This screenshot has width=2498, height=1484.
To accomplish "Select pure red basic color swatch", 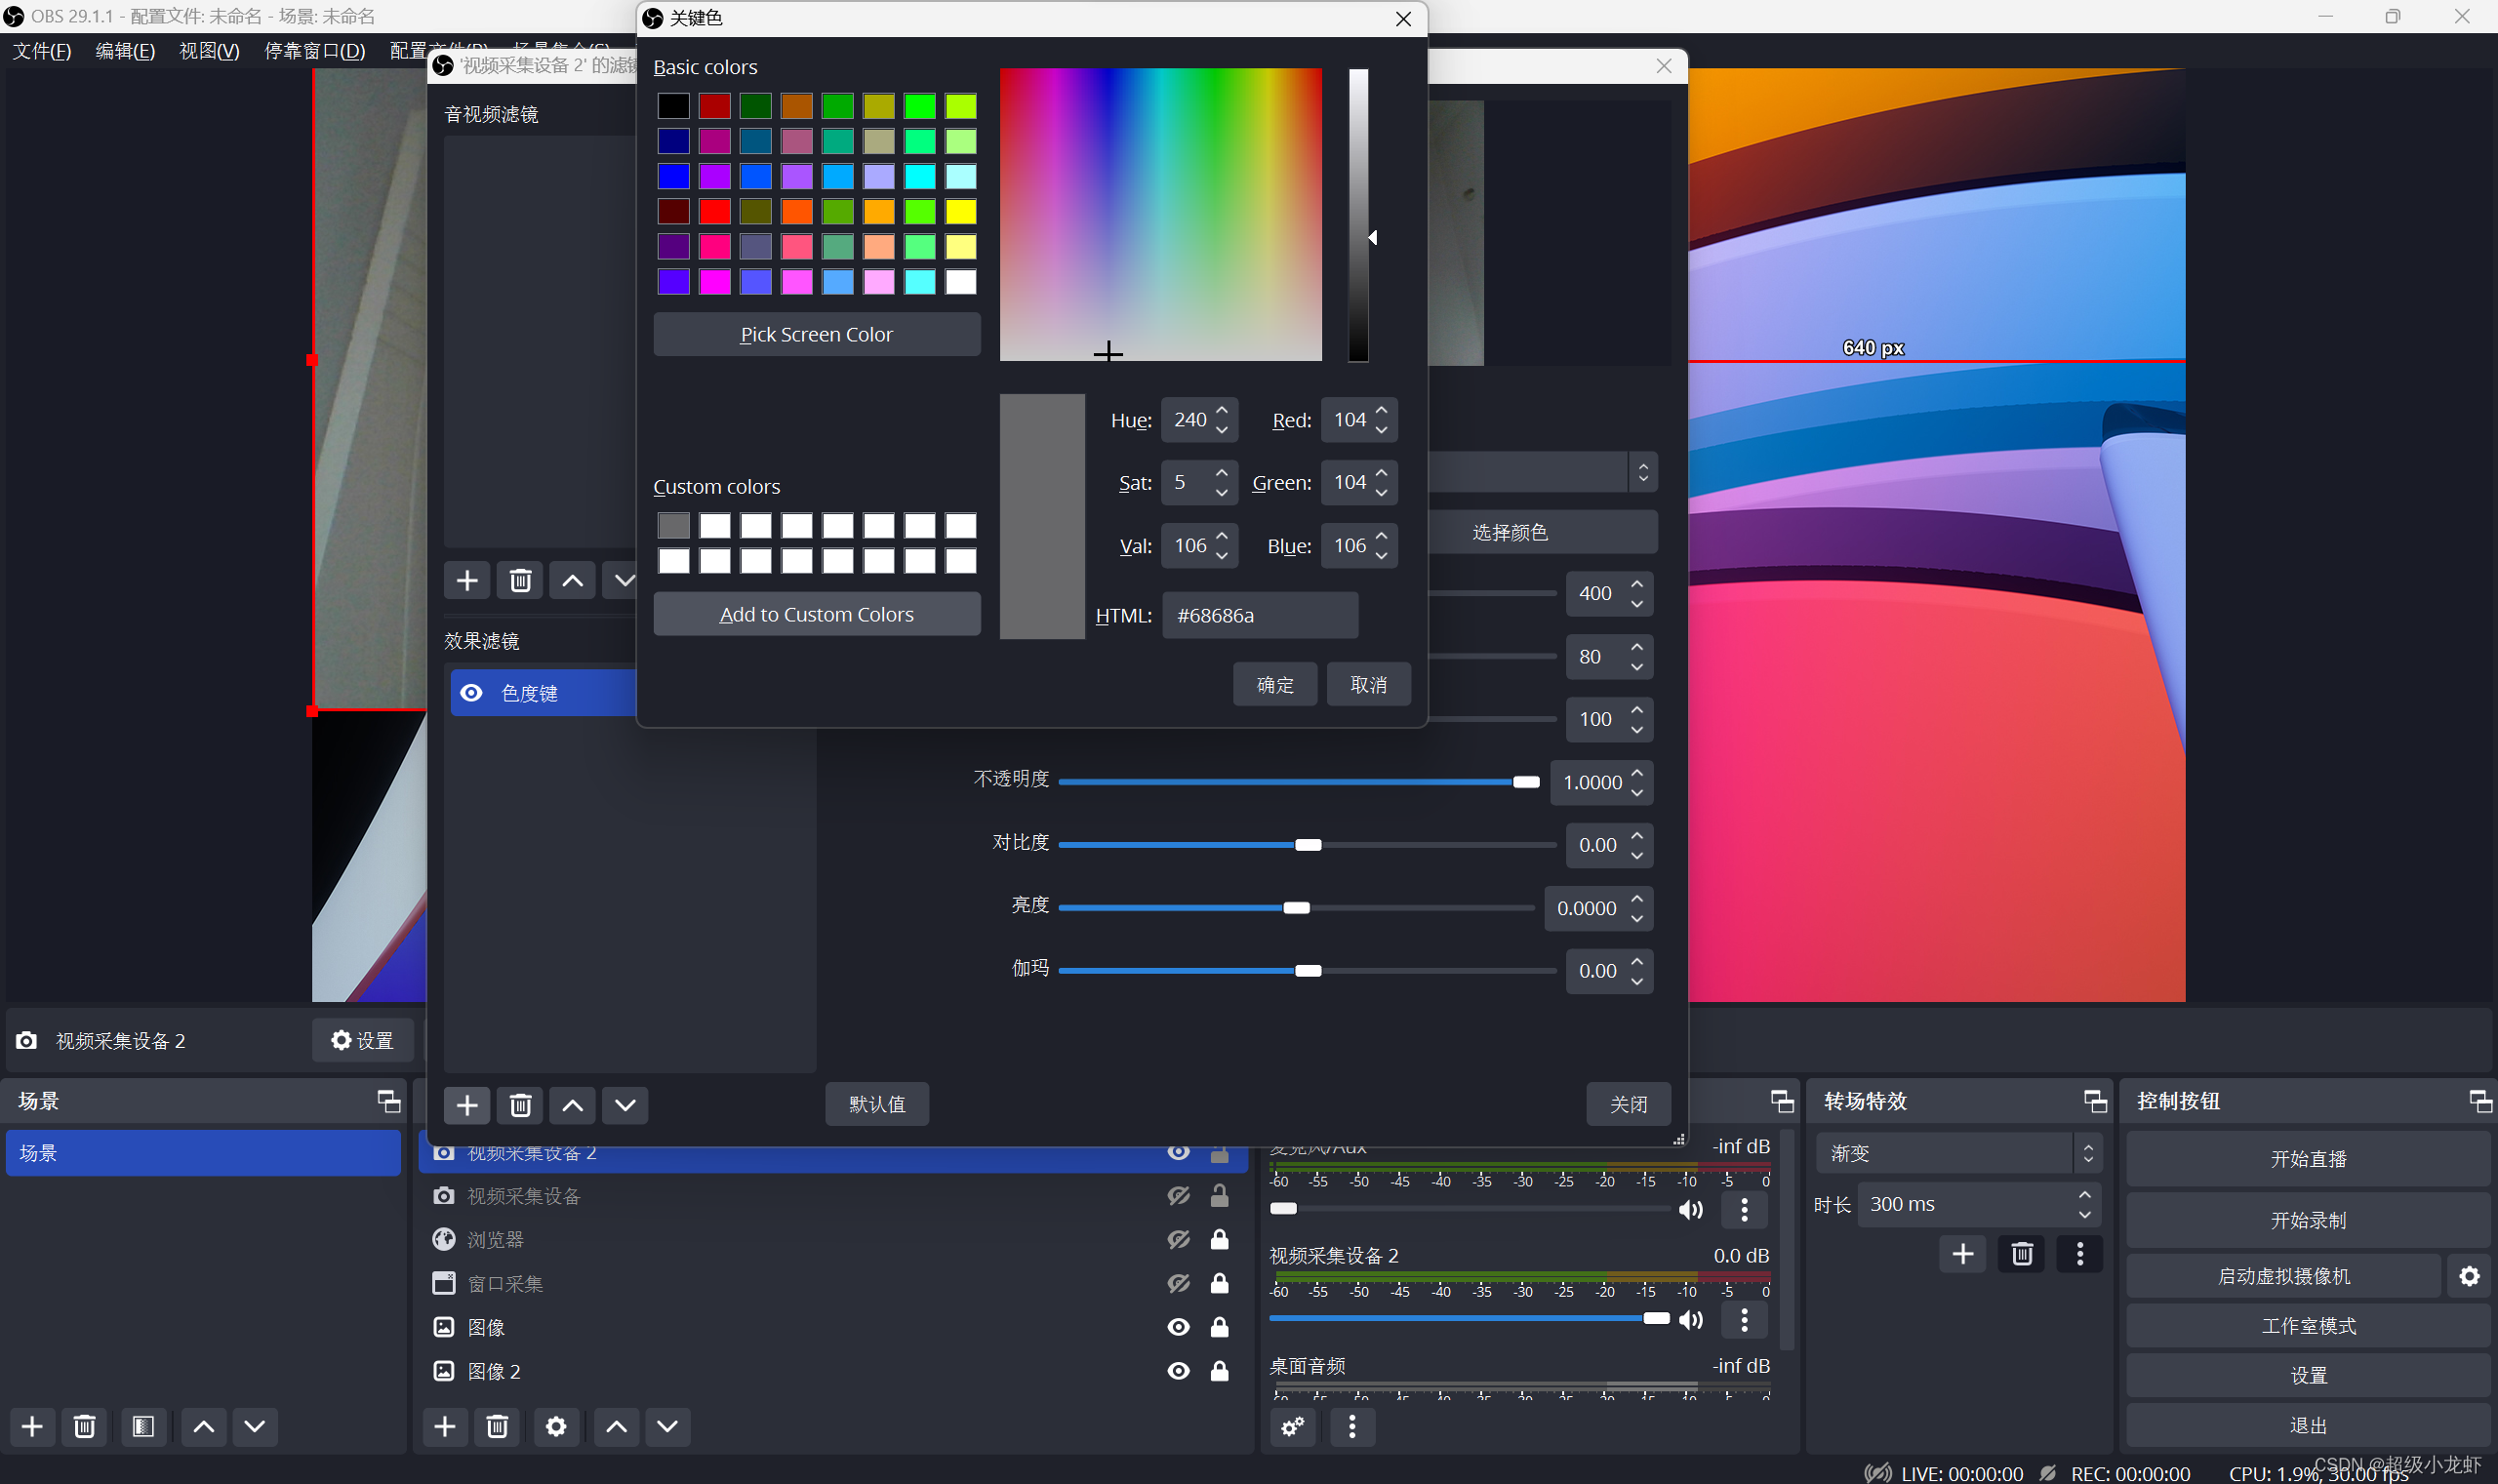I will pyautogui.click(x=714, y=211).
